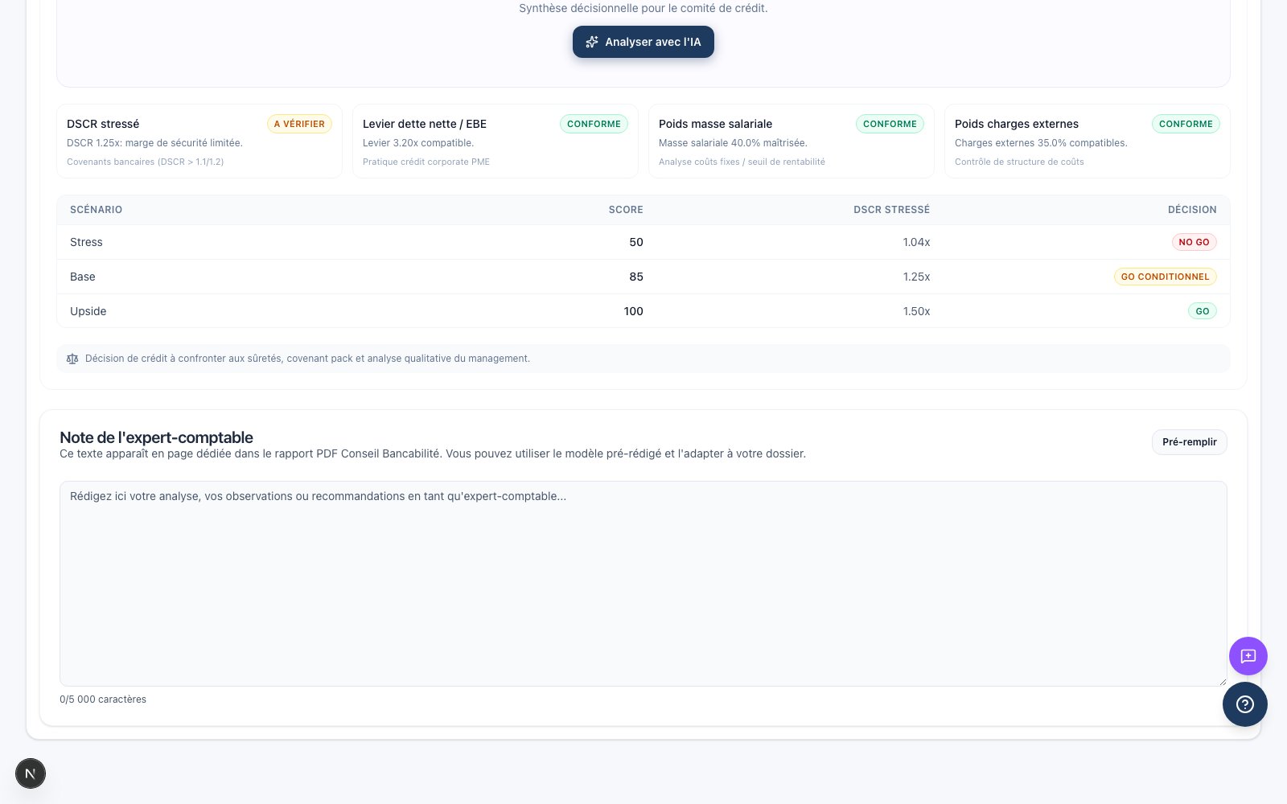Image resolution: width=1287 pixels, height=804 pixels.
Task: Click the 0/5 000 caractères counter
Action: pyautogui.click(x=103, y=699)
